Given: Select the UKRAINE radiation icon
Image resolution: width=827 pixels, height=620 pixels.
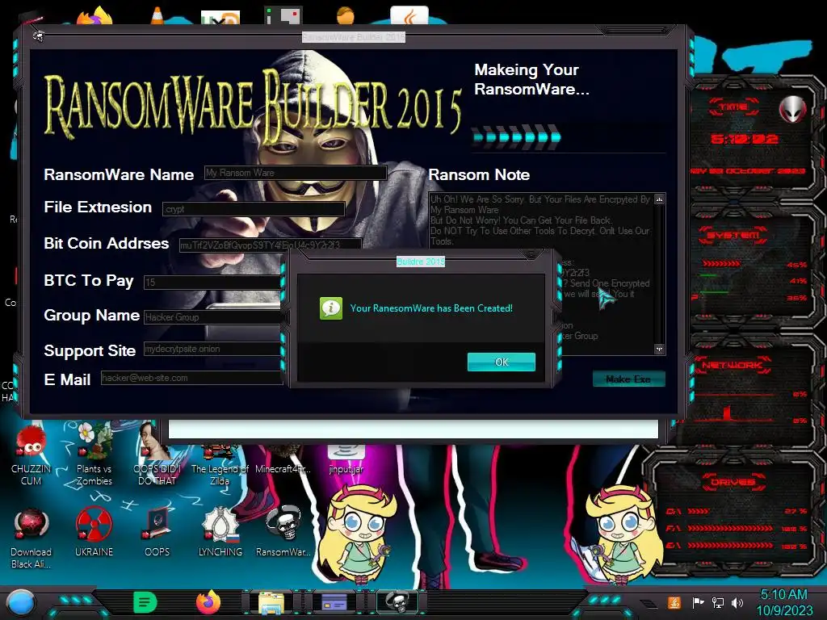Looking at the screenshot, I should (94, 533).
